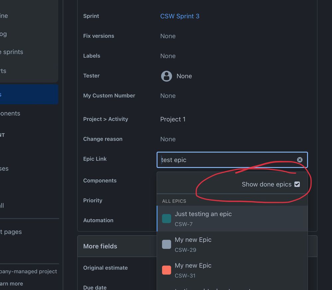Select the highlighted blue sidebar item
This screenshot has height=290, width=332.
29,94
